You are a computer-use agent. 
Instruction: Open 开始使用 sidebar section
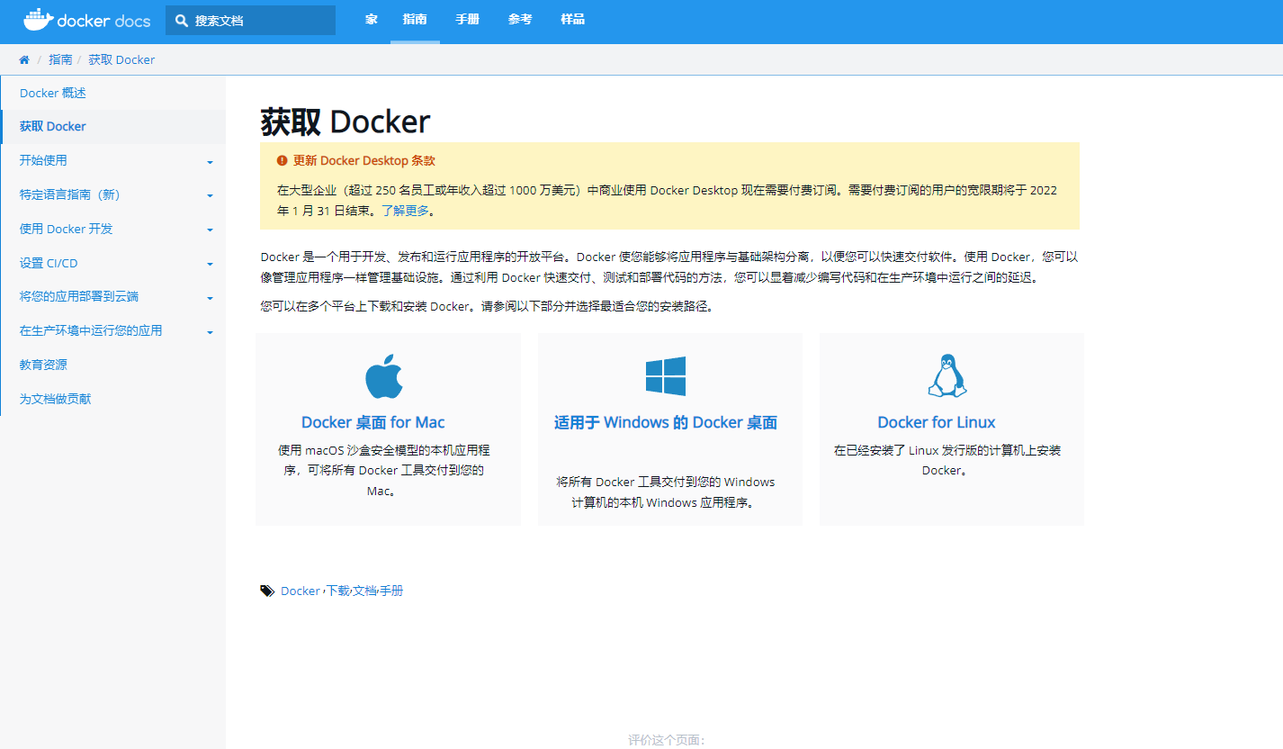pos(43,160)
